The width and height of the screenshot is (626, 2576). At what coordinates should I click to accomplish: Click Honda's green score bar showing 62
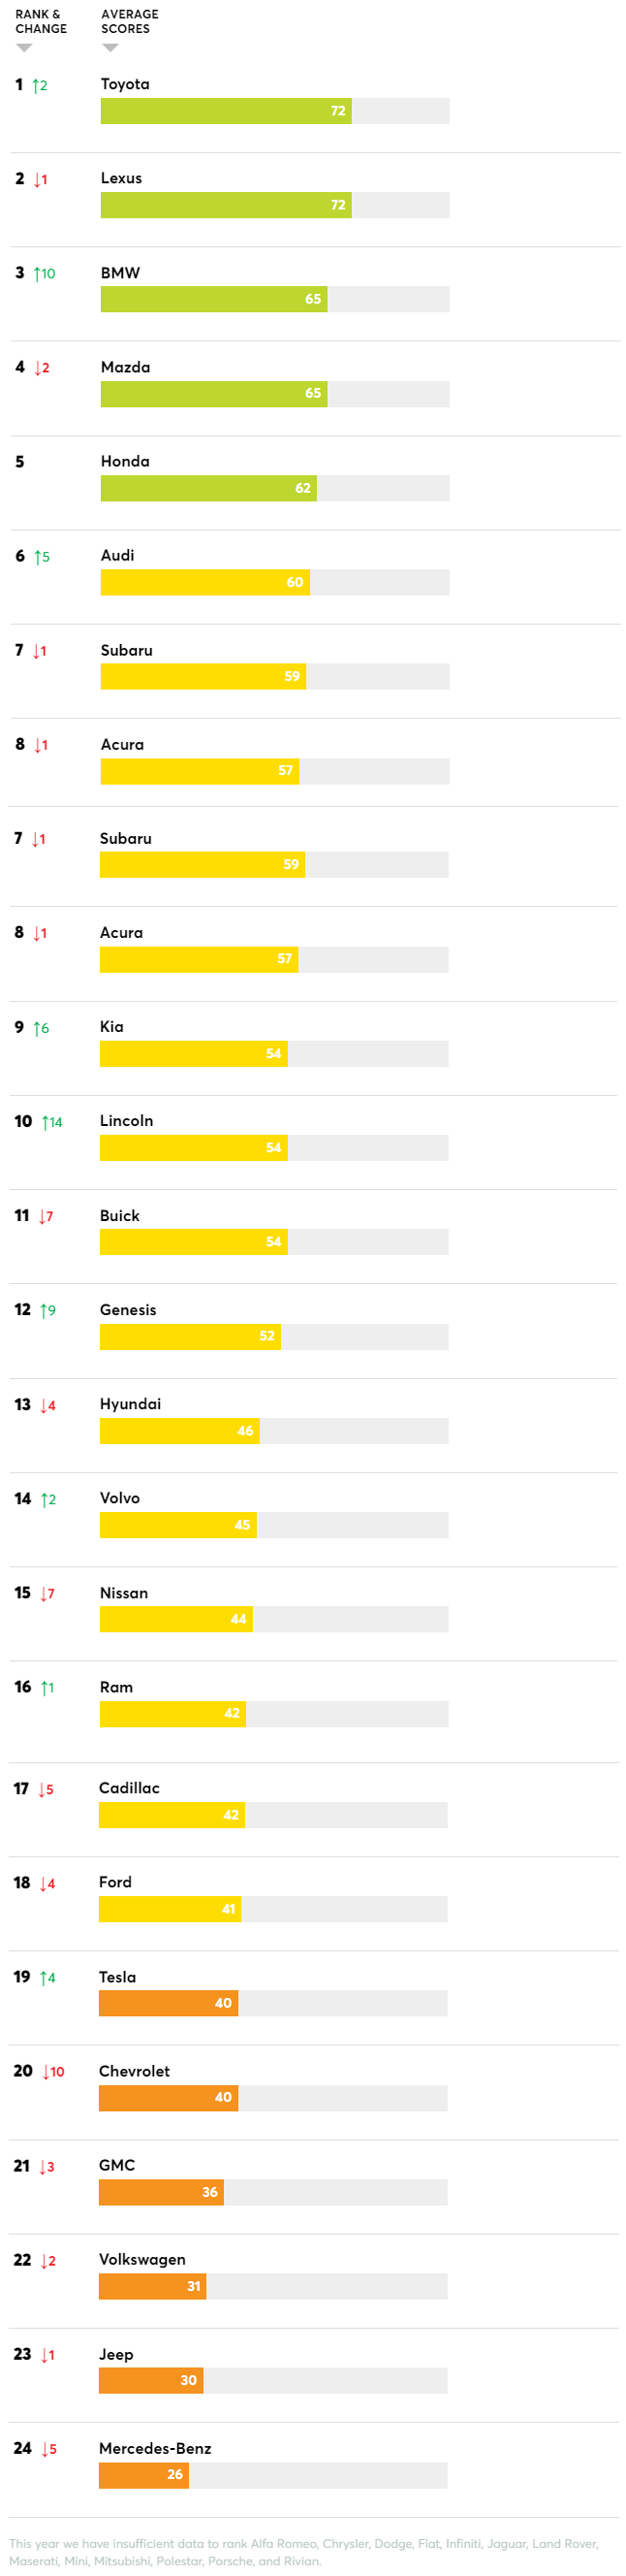(x=207, y=488)
